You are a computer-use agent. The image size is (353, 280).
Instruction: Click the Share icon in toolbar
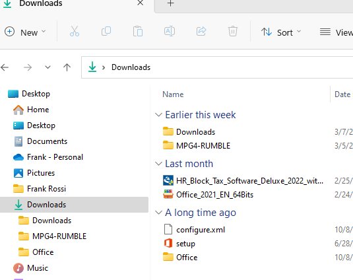pos(201,31)
